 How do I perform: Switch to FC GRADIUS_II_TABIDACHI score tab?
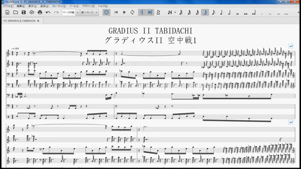coord(19,21)
